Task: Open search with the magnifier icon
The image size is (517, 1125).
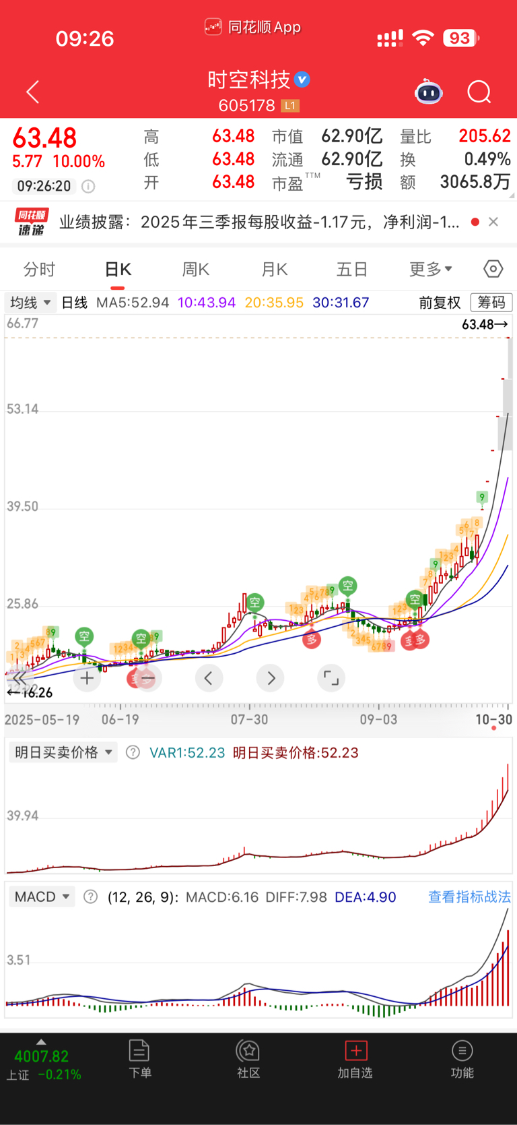Action: click(x=479, y=92)
